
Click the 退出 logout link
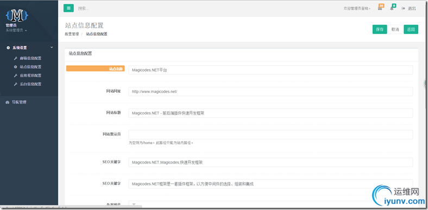[x=412, y=9]
